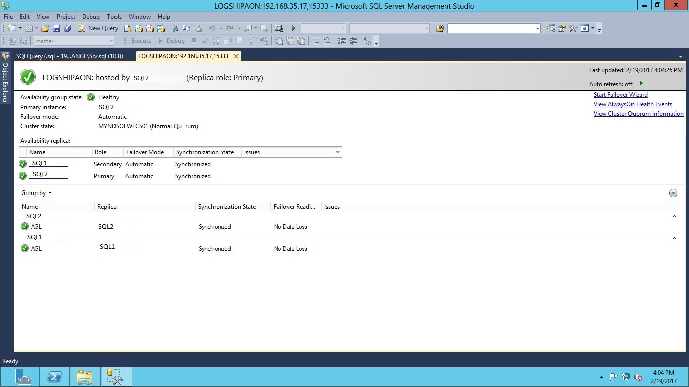Viewport: 689px width, 387px height.
Task: Click the Web Browser window icon
Action: point(585,28)
